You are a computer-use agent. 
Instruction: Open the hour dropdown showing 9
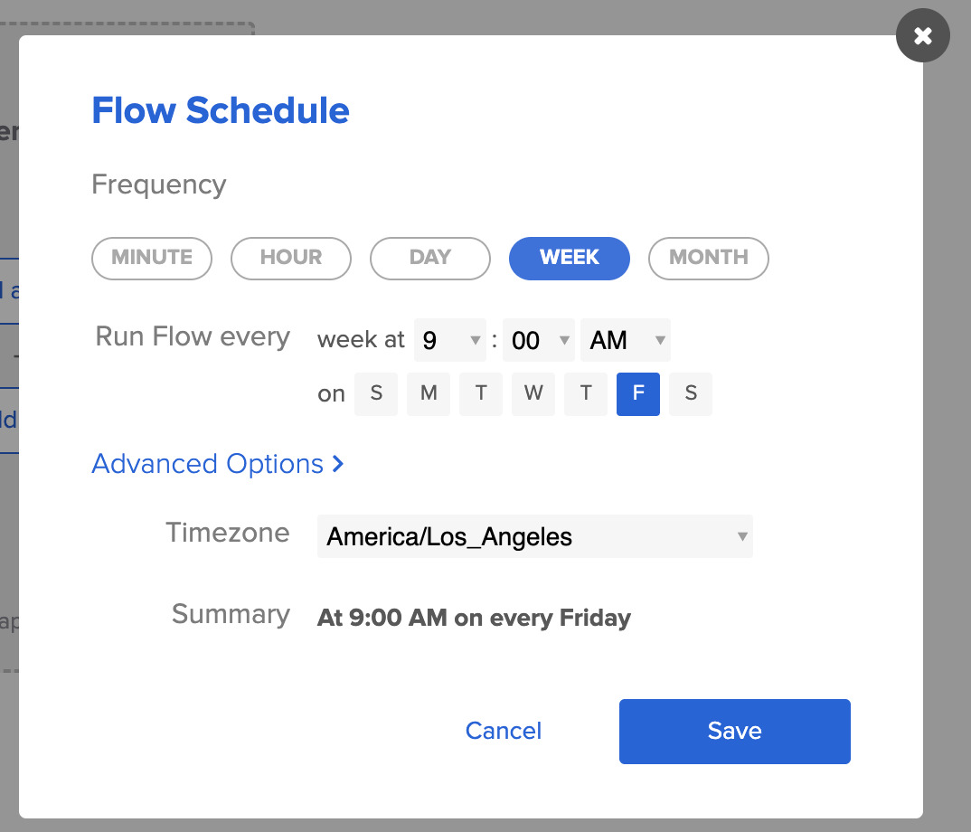(449, 340)
